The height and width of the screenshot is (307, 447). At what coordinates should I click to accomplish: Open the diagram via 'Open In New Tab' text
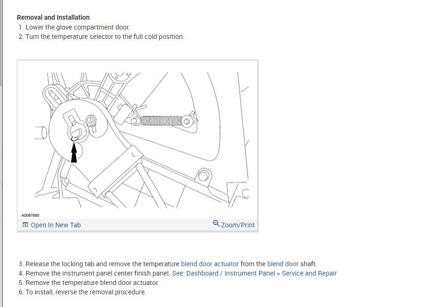point(56,225)
